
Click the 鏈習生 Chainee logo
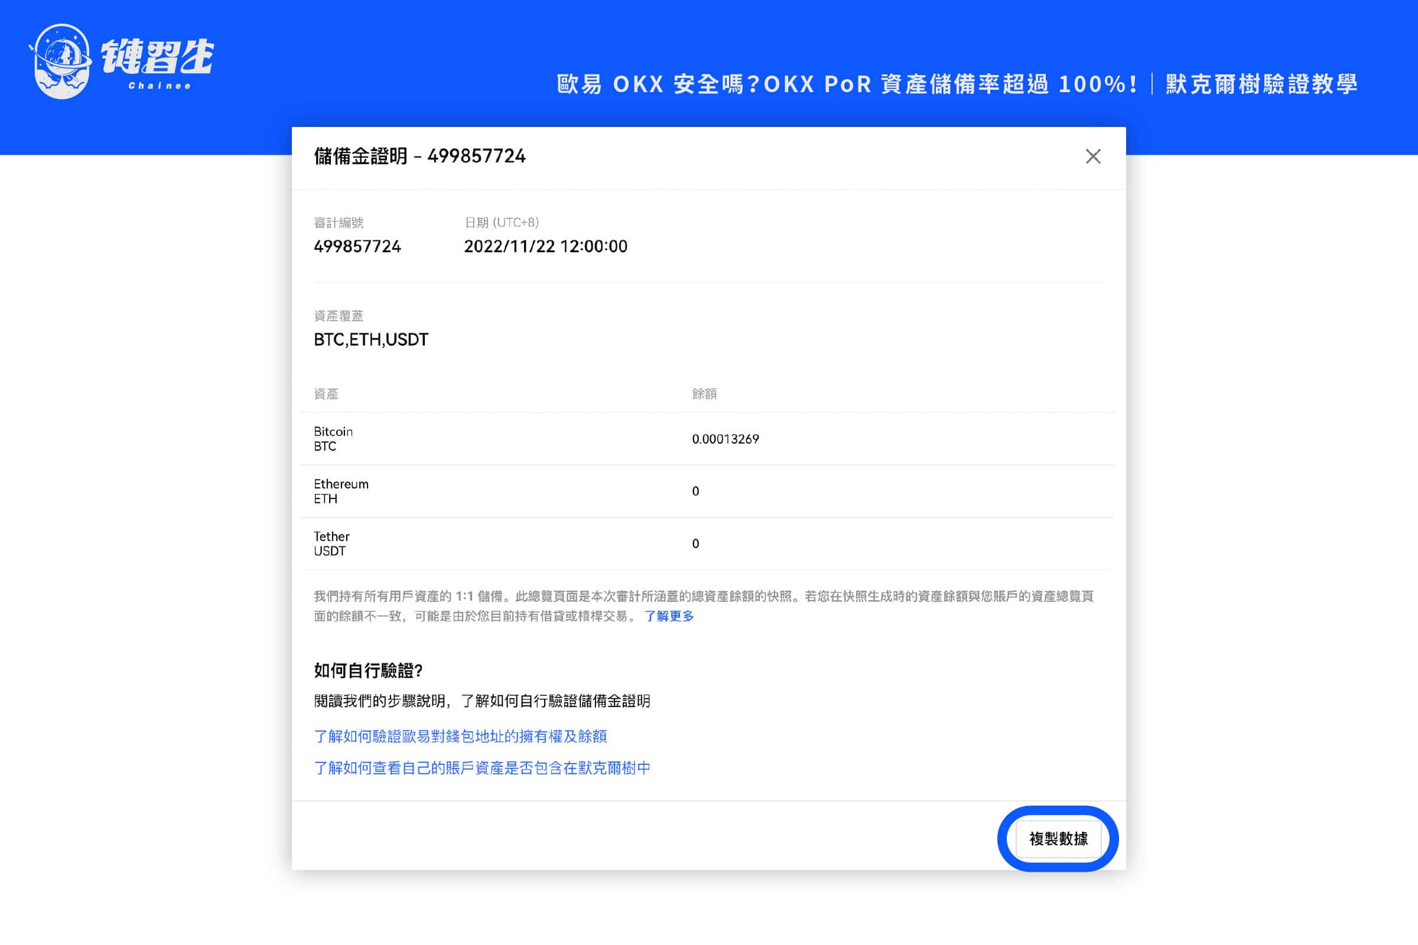coord(122,61)
